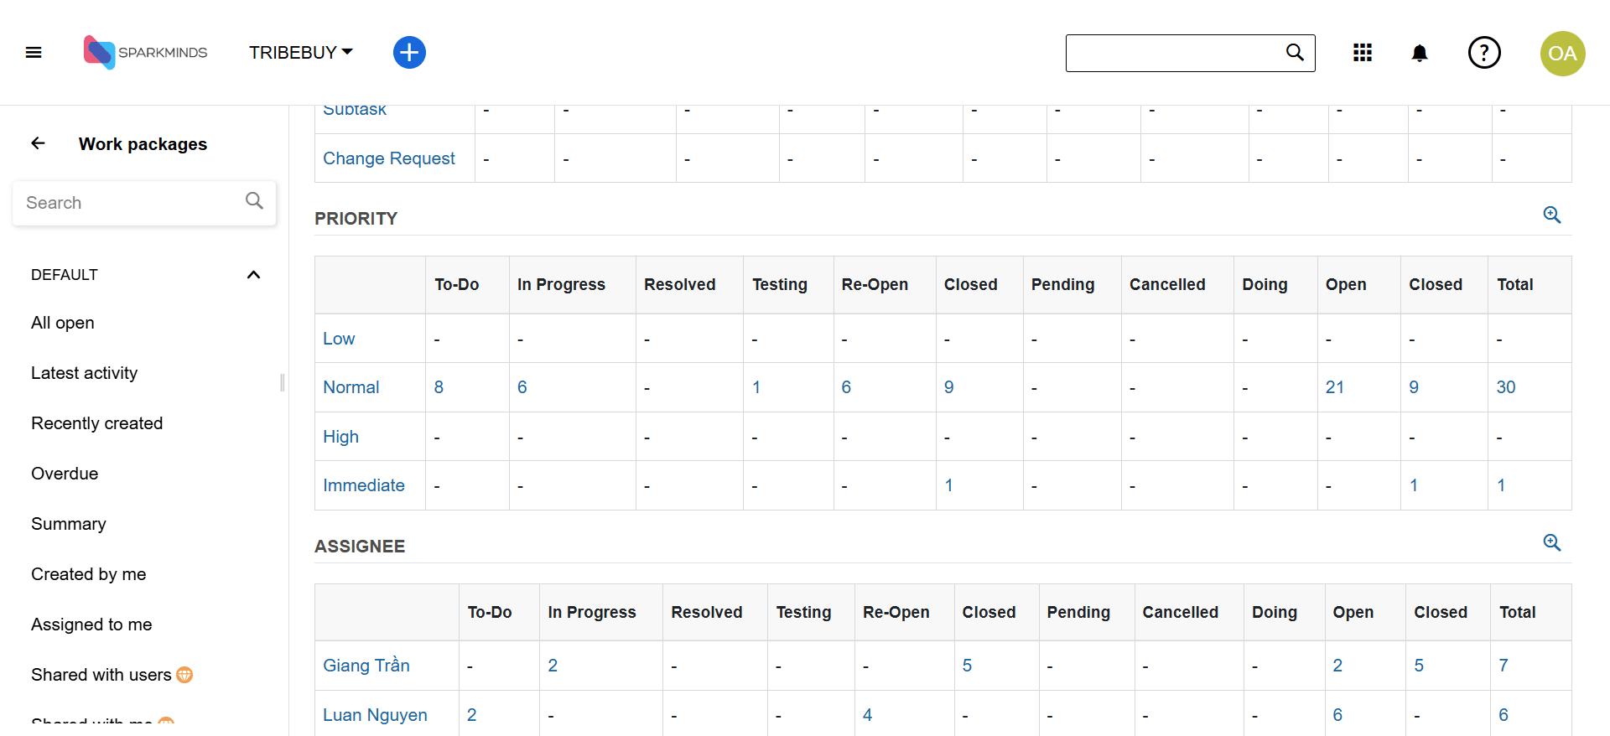Click the Giang Trần assignee link
The width and height of the screenshot is (1610, 736).
click(x=366, y=666)
